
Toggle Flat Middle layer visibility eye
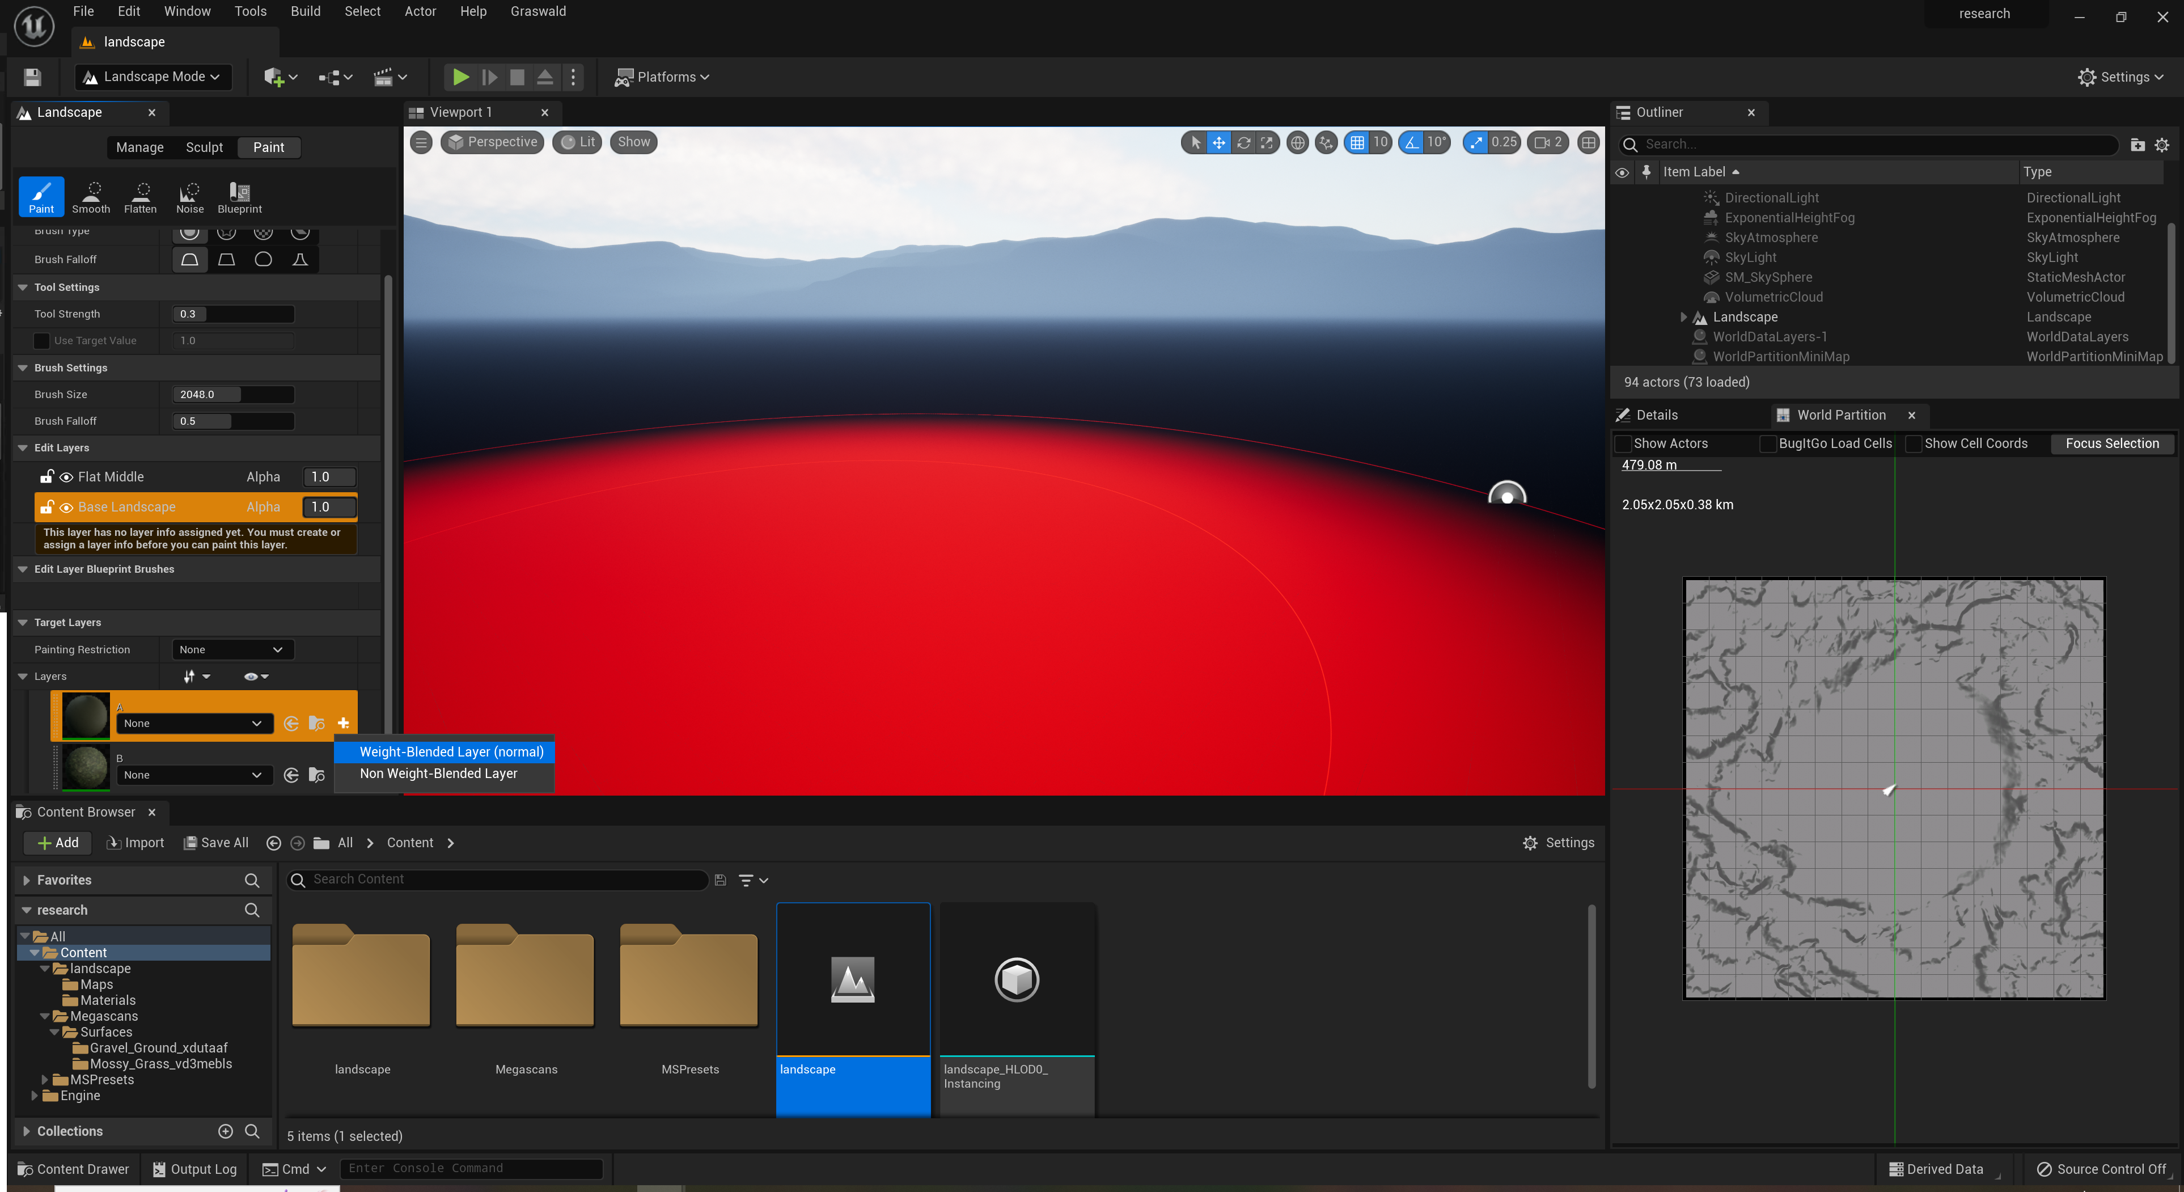(66, 477)
